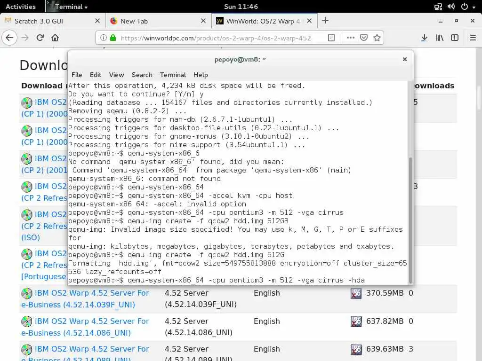Click the 639.63MB size cell
The width and height of the screenshot is (482, 361).
pos(385,349)
